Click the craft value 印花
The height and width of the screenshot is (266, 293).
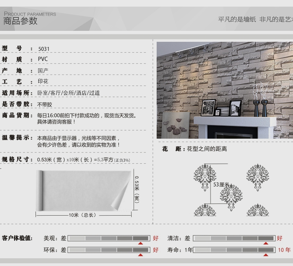43,81
